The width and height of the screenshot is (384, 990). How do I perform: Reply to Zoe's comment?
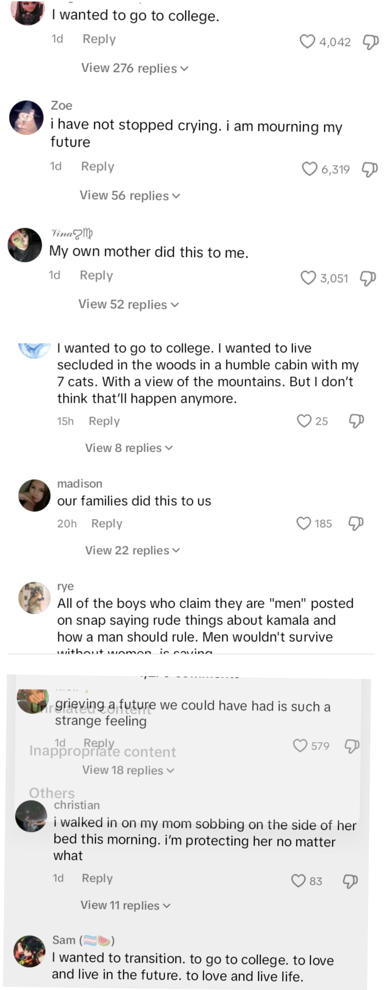click(98, 167)
